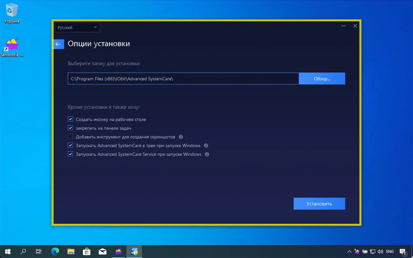Switch to Sandboxie in the taskbar
Screen dimensions: 413x258
(x=118, y=251)
